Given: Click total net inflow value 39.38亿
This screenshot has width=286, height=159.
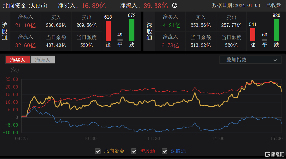Looking at the screenshot, I should coord(156,6).
